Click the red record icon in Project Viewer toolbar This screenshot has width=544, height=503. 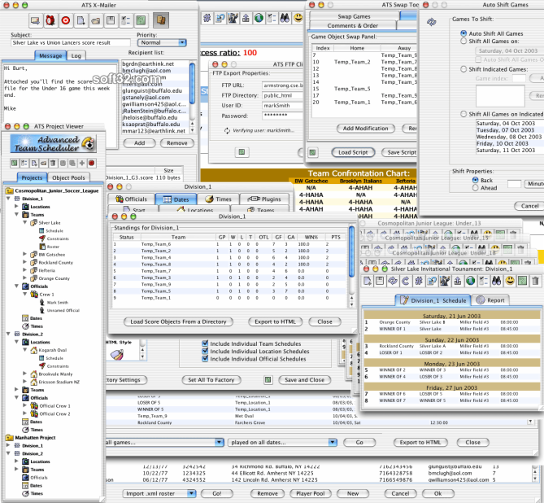tap(92, 163)
